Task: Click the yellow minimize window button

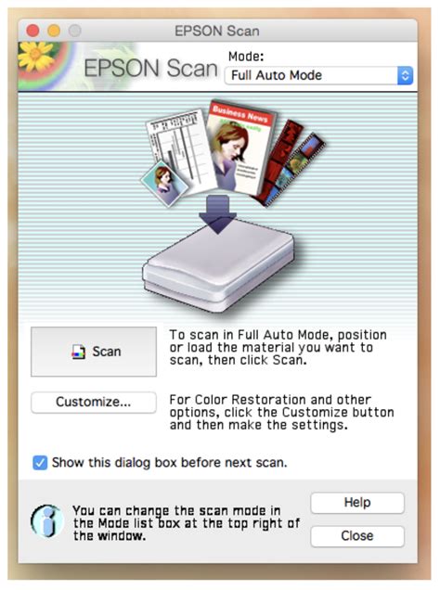Action: pyautogui.click(x=54, y=31)
